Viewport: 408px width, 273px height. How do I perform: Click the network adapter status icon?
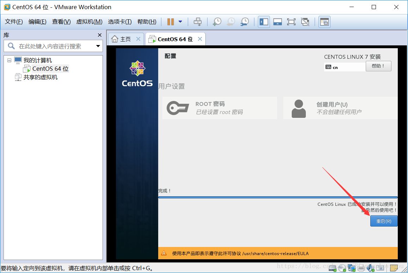tap(352, 268)
